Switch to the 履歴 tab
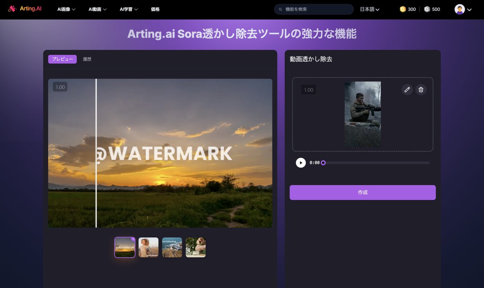The image size is (484, 288). click(x=87, y=59)
